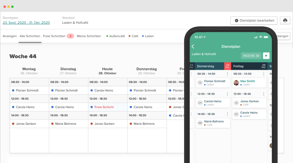This screenshot has width=293, height=163.
Task: Click the print icon button
Action: [285, 20]
